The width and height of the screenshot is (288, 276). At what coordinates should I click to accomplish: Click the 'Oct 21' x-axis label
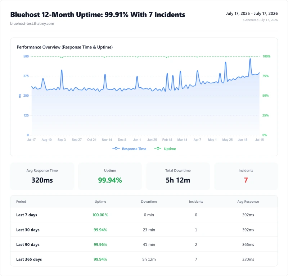[x=92, y=140]
